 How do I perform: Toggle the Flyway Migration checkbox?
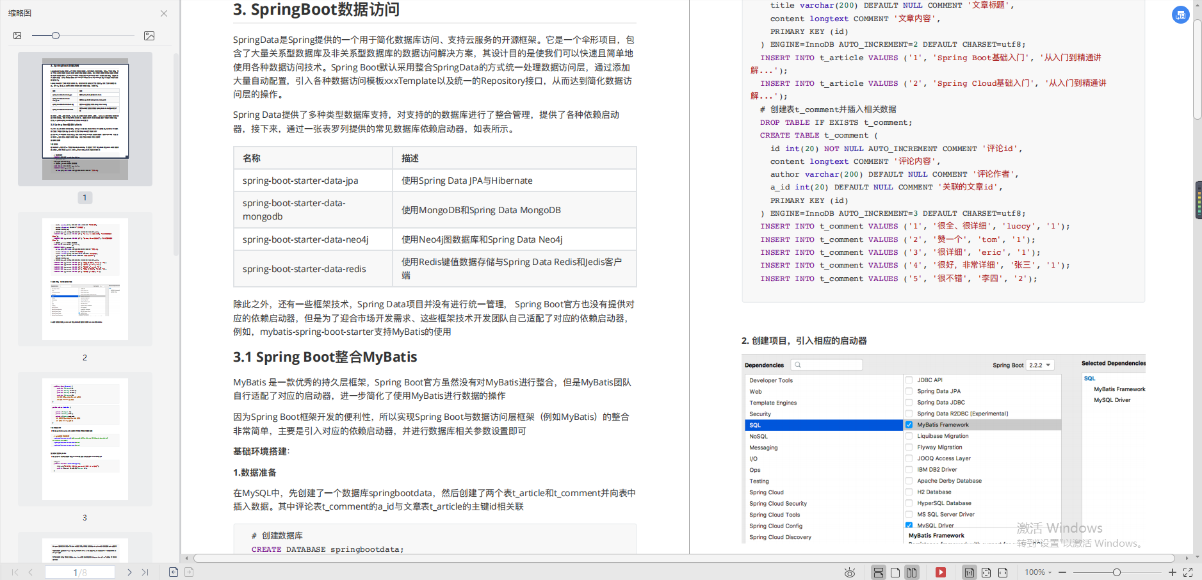point(909,447)
